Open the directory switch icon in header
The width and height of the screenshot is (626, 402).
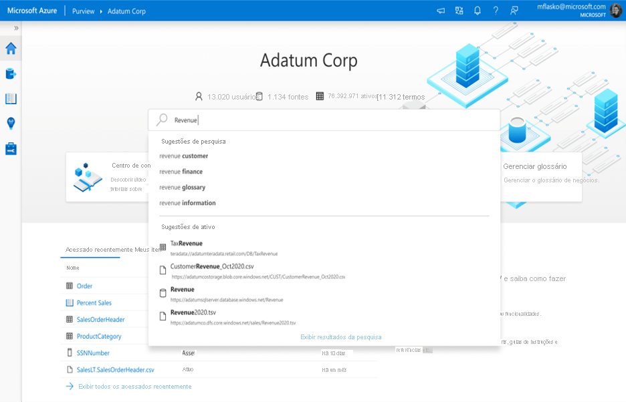point(459,11)
